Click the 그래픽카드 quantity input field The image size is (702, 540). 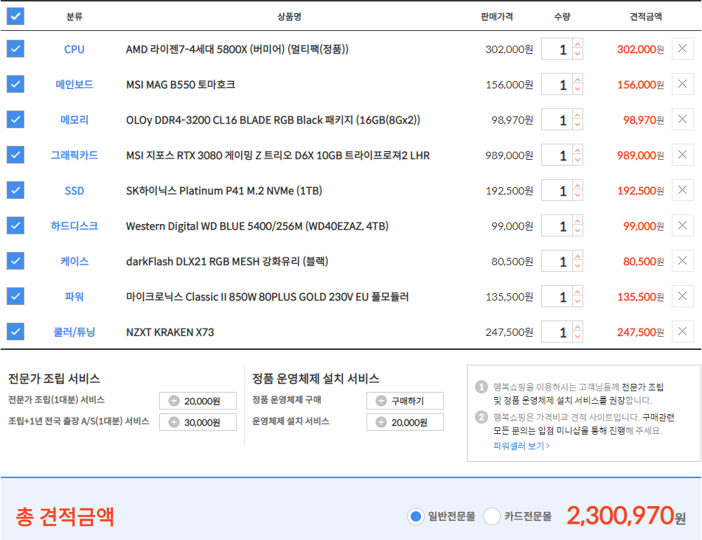click(557, 155)
